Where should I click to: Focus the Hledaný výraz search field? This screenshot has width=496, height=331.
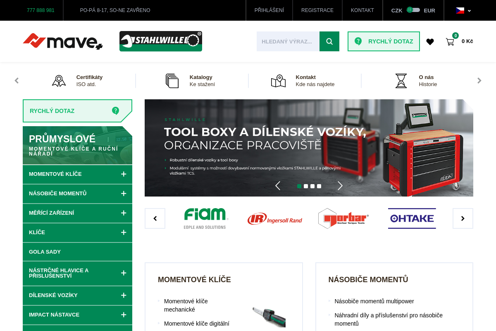click(288, 41)
